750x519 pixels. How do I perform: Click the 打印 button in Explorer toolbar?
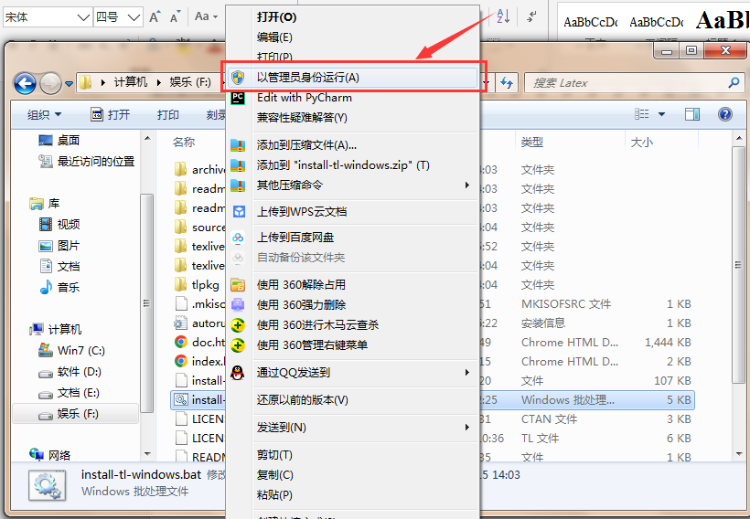click(168, 115)
